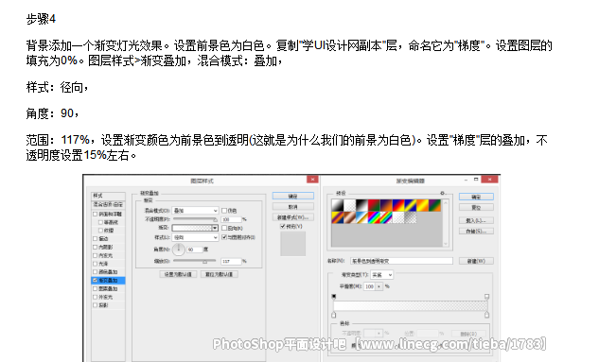This screenshot has height=362, width=599.
Task: Select the 光泽 satin style entry
Action: point(103,264)
